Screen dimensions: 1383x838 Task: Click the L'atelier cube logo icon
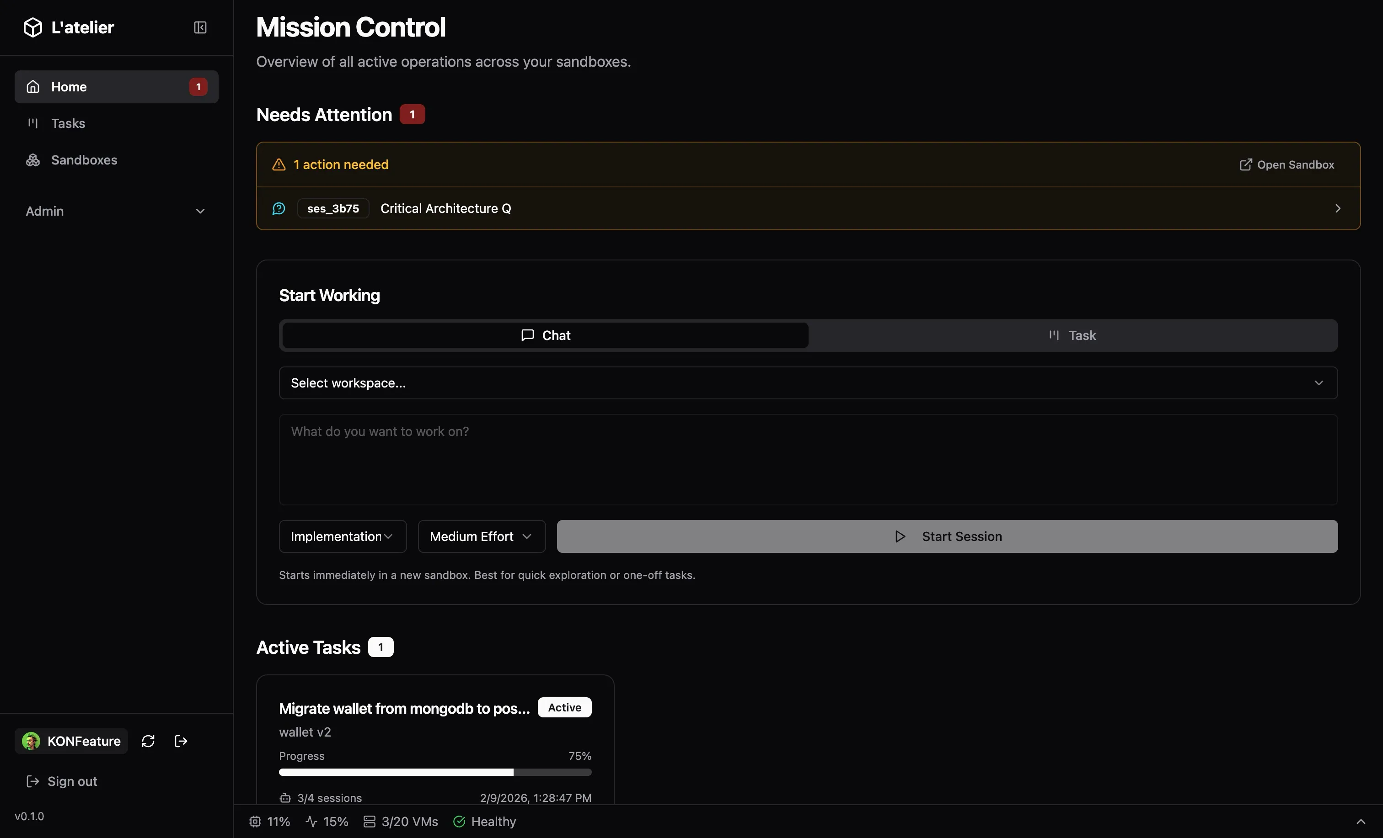click(x=32, y=27)
